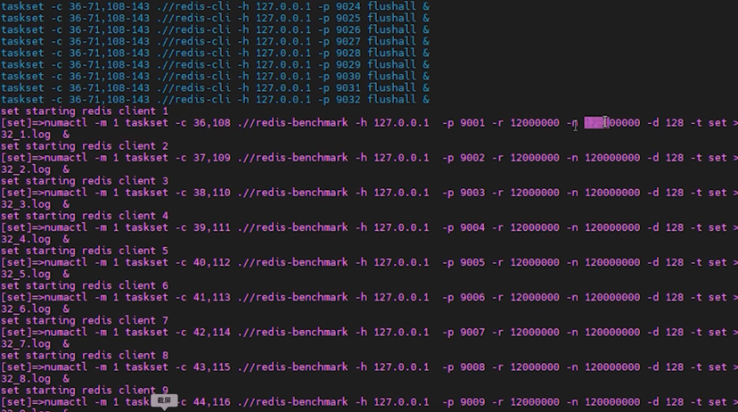The image size is (738, 412).
Task: Click port 9028 in flushall line
Action: click(348, 53)
